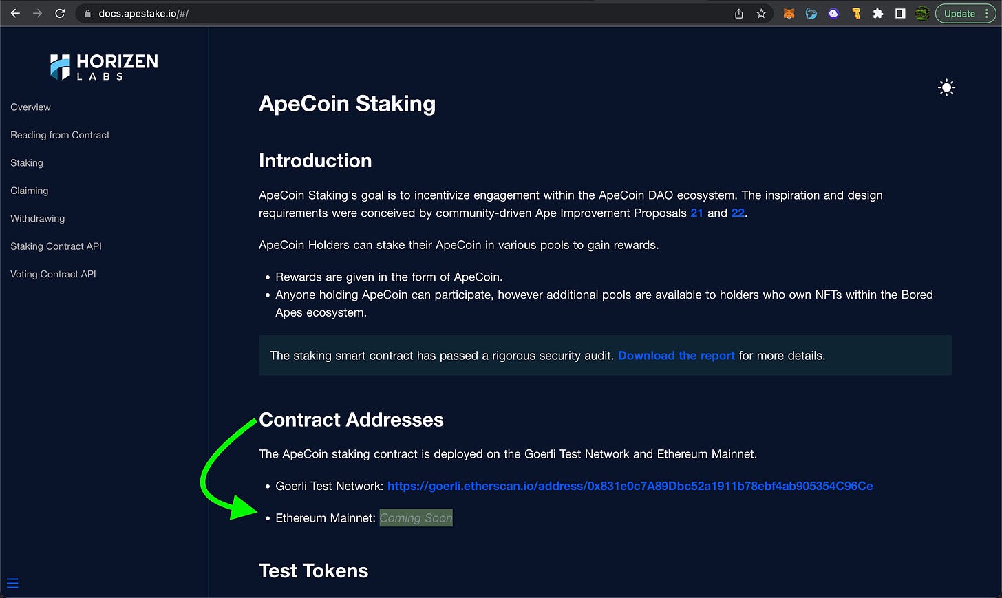Open the blue whale extension icon
The width and height of the screenshot is (1002, 598).
pos(811,13)
